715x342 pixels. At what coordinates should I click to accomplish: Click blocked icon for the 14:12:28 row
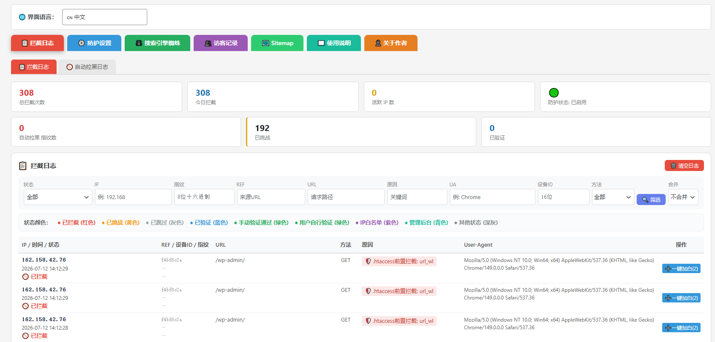[26, 336]
